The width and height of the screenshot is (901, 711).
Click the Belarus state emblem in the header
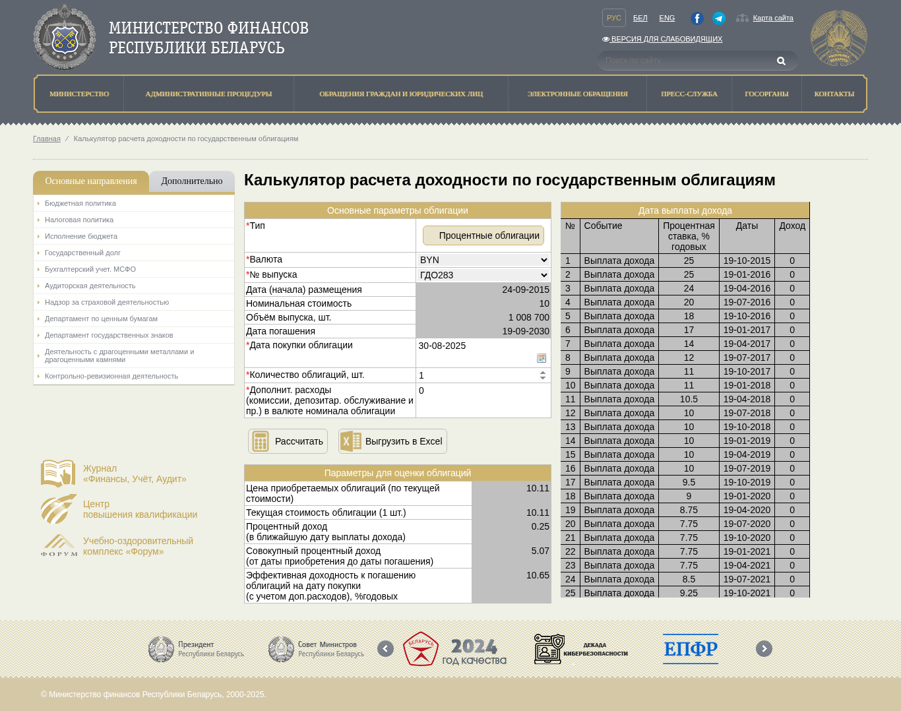coord(839,38)
